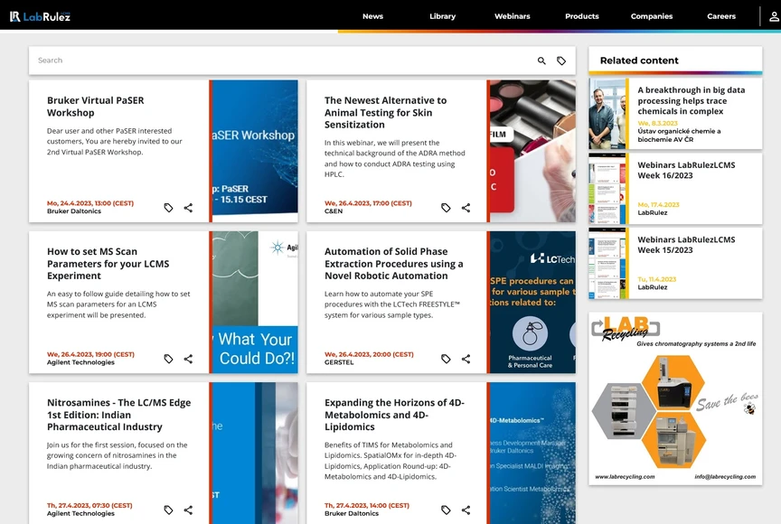Click 'We, 26.4.2023, 19:00 (CEST)' date

pos(90,354)
